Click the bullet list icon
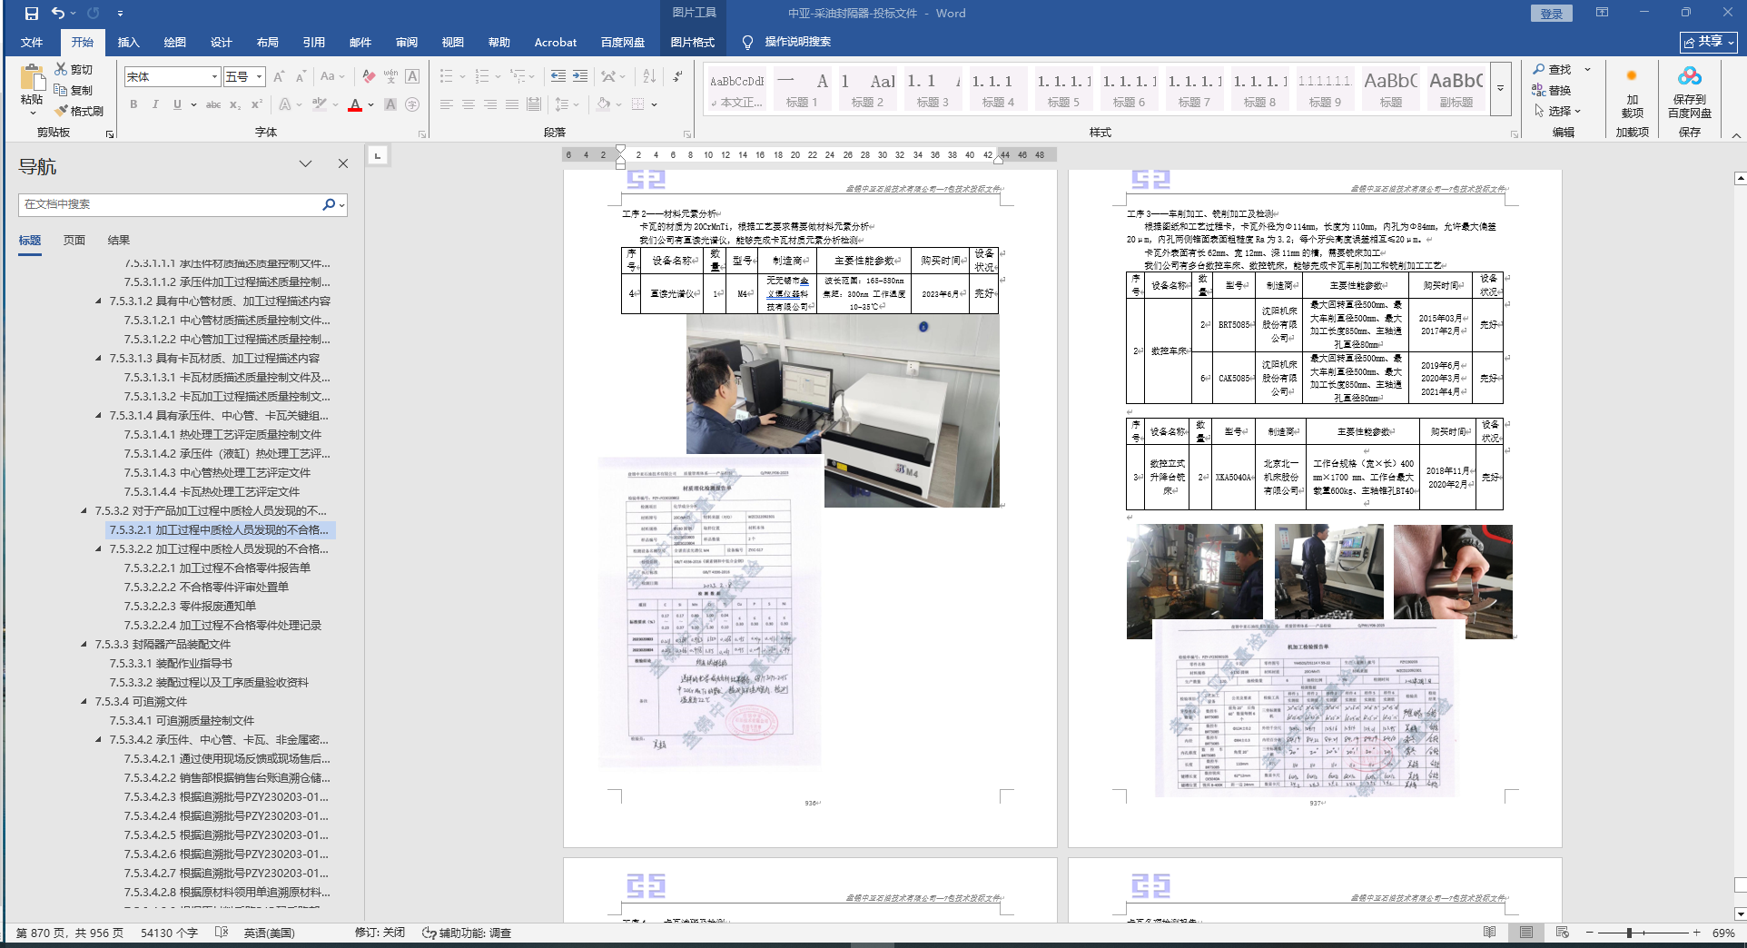Image resolution: width=1747 pixels, height=948 pixels. click(x=447, y=76)
